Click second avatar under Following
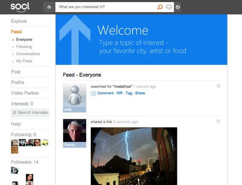Image resolution: width=242 pixels, height=185 pixels. coord(22,143)
